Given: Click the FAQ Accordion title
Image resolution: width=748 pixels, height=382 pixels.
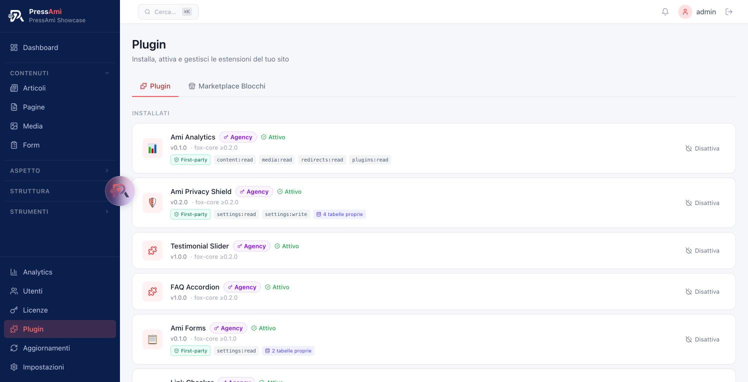Looking at the screenshot, I should click(x=195, y=287).
